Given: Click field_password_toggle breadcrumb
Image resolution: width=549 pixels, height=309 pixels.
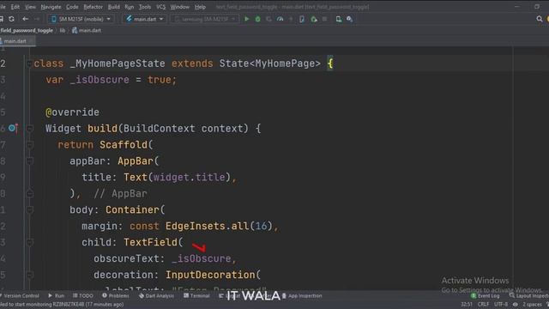Looking at the screenshot, I should click(x=27, y=31).
